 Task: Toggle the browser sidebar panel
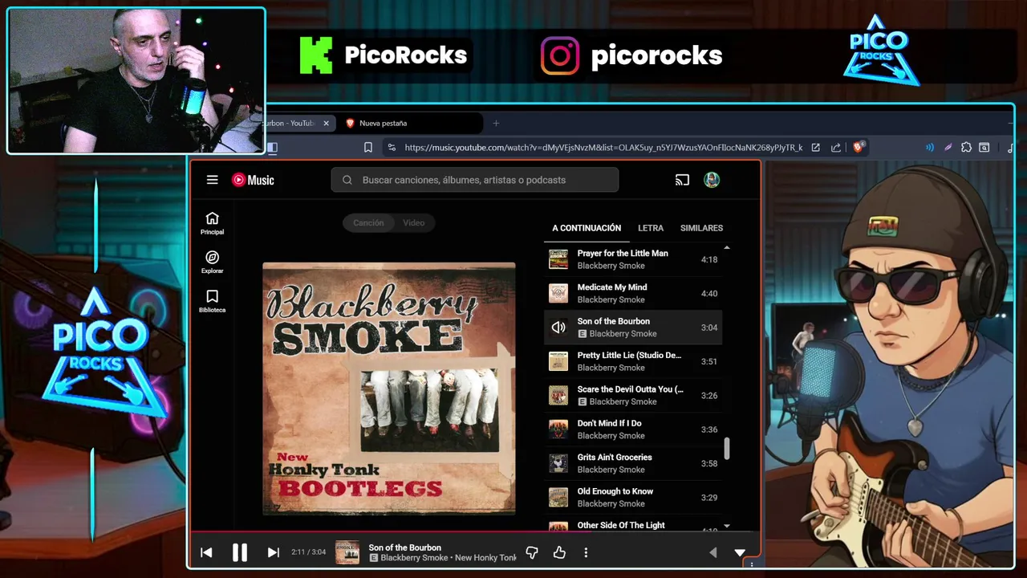coord(272,148)
